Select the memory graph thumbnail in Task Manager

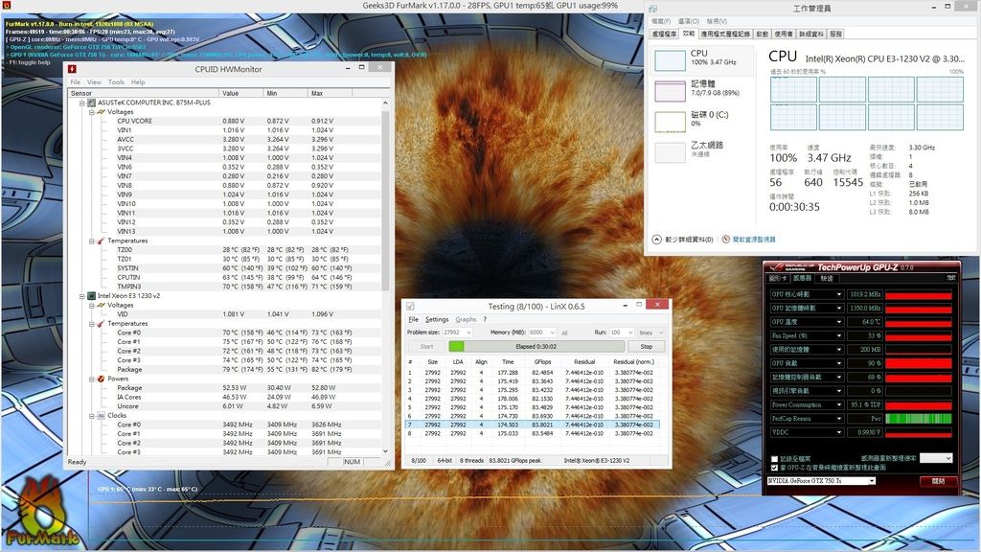click(x=670, y=91)
